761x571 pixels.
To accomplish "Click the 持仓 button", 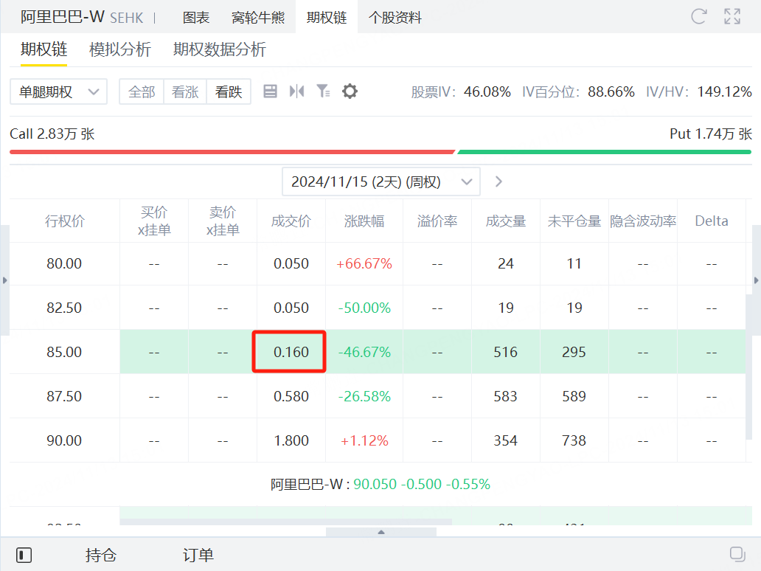I will click(x=101, y=554).
